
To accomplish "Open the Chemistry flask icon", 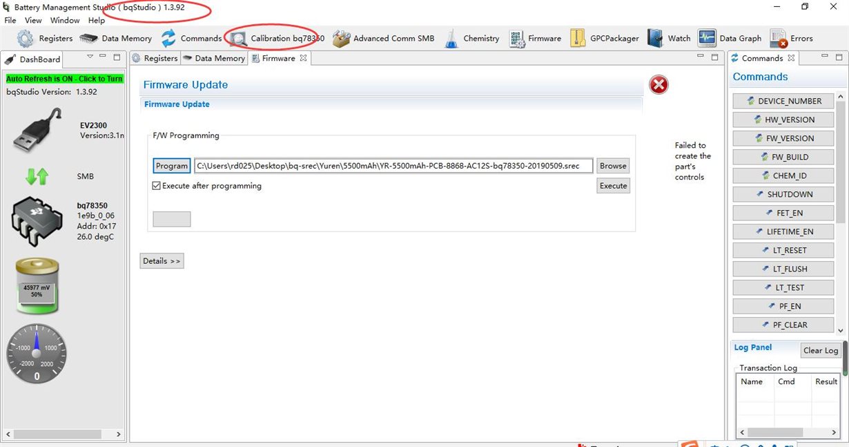I will tap(451, 39).
